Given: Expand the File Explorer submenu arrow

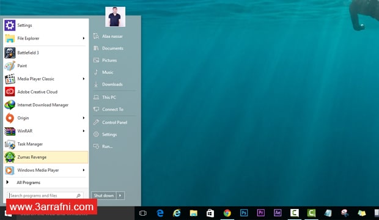Looking at the screenshot, I should click(x=84, y=38).
